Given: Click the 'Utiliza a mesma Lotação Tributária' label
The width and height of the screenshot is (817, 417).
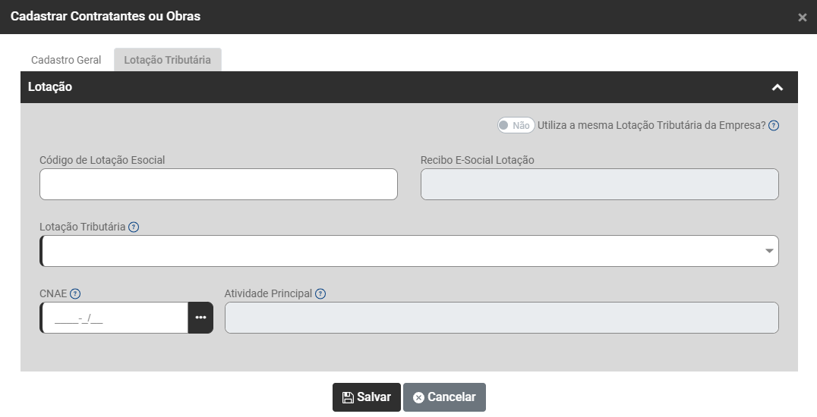Looking at the screenshot, I should [651, 126].
